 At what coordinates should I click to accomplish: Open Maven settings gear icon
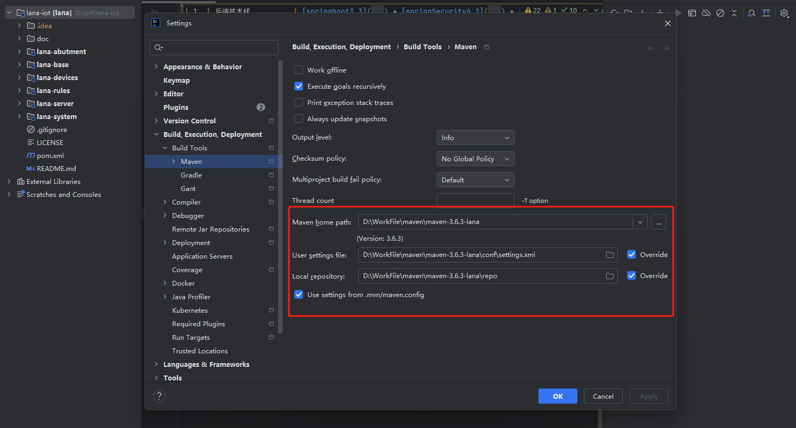click(784, 13)
